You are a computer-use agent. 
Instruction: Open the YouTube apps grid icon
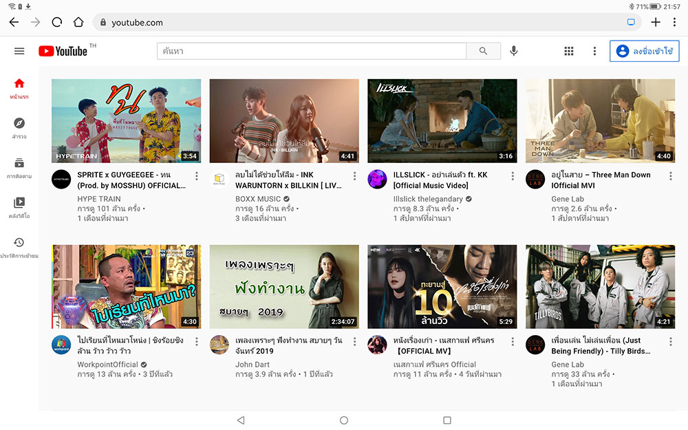[569, 51]
